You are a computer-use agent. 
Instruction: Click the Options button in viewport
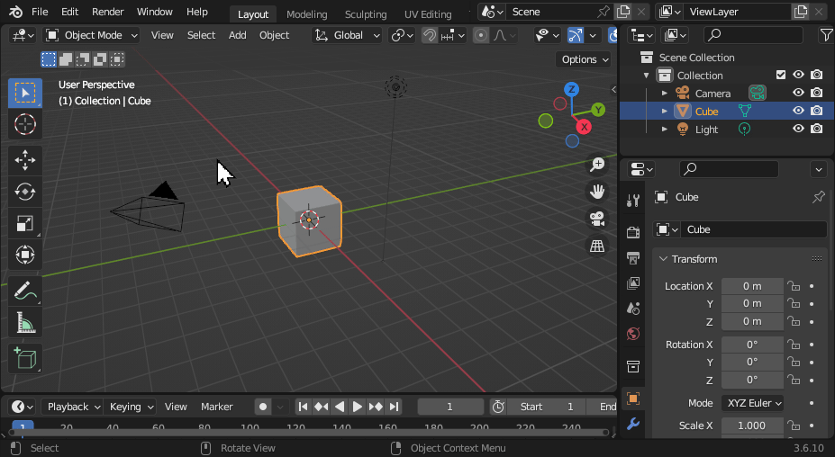click(585, 59)
